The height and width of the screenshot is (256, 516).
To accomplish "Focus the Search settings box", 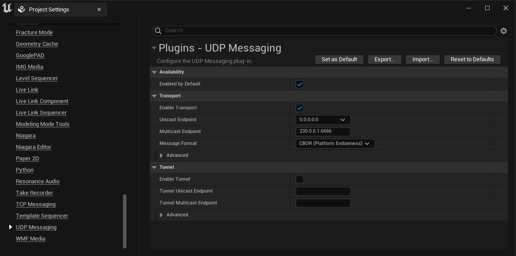I will pyautogui.click(x=324, y=30).
